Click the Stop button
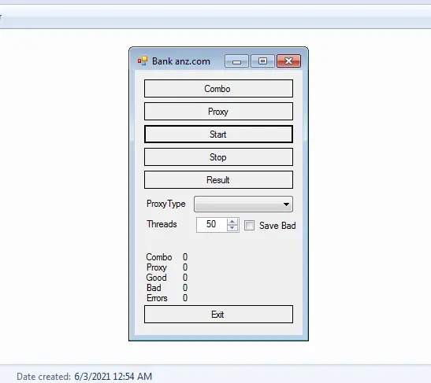Image resolution: width=431 pixels, height=383 pixels. pyautogui.click(x=218, y=157)
